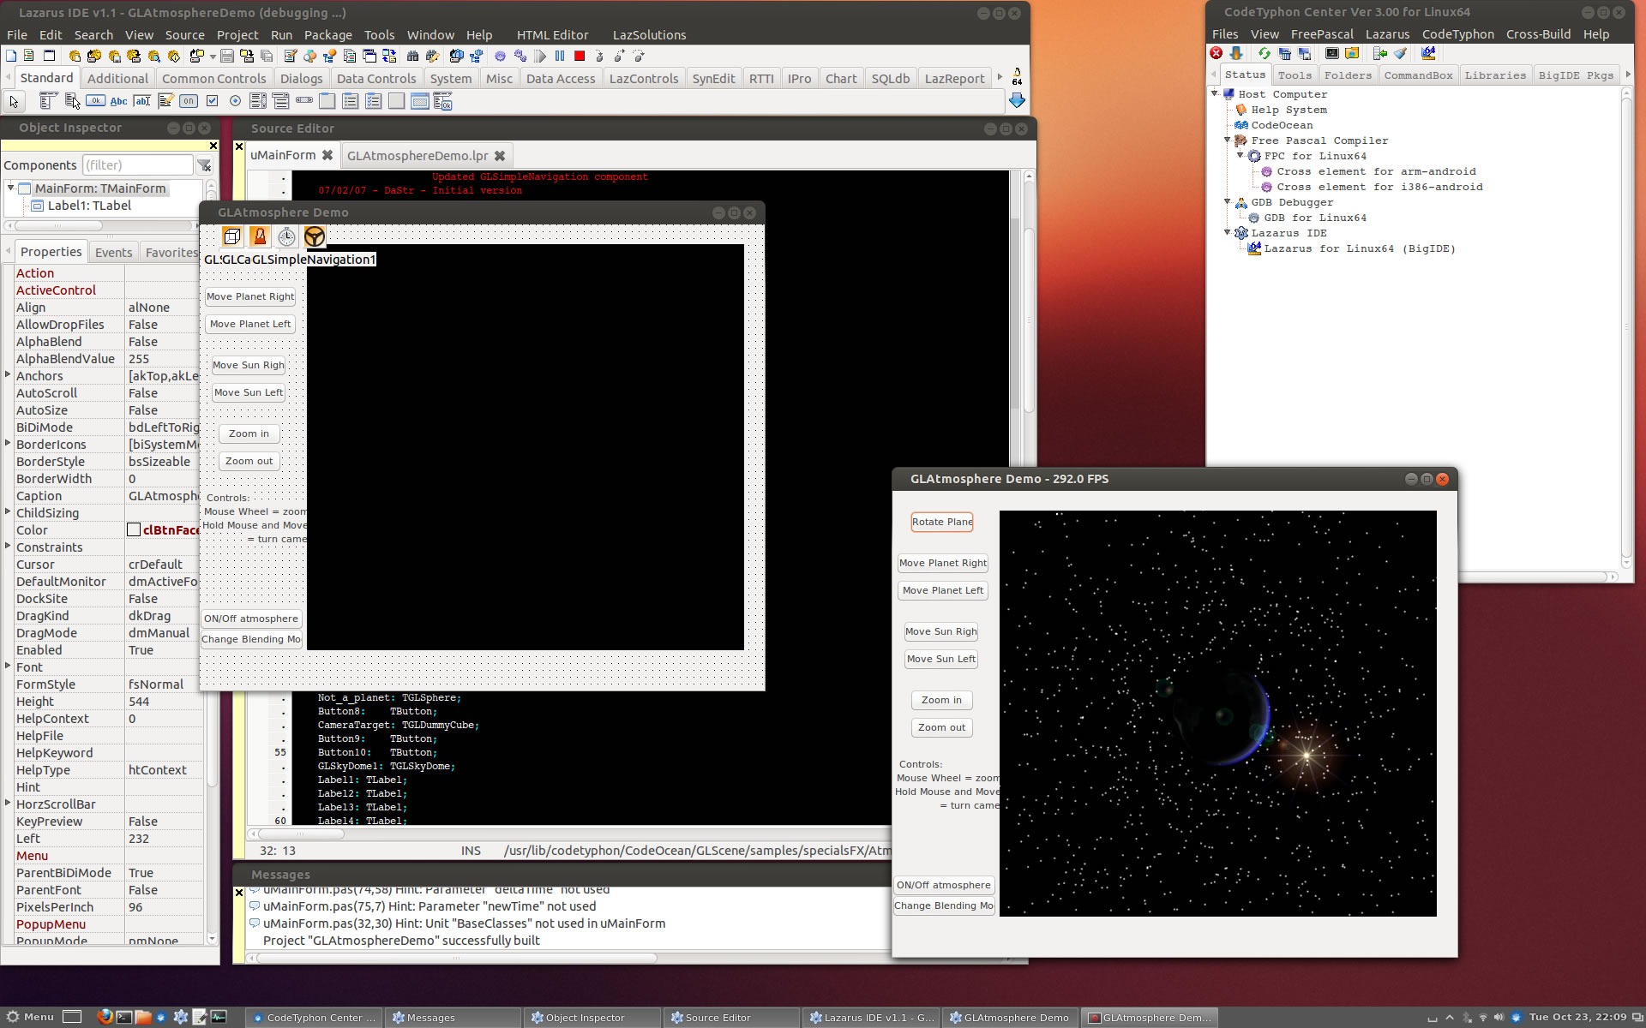Select the TCheckBox component in the palette
Image resolution: width=1646 pixels, height=1028 pixels.
coord(212,101)
